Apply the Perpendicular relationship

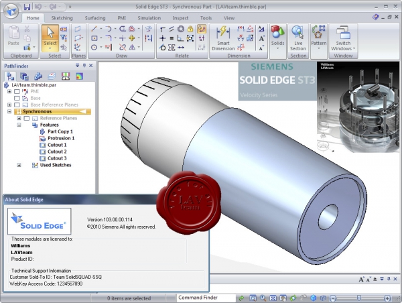(181, 38)
